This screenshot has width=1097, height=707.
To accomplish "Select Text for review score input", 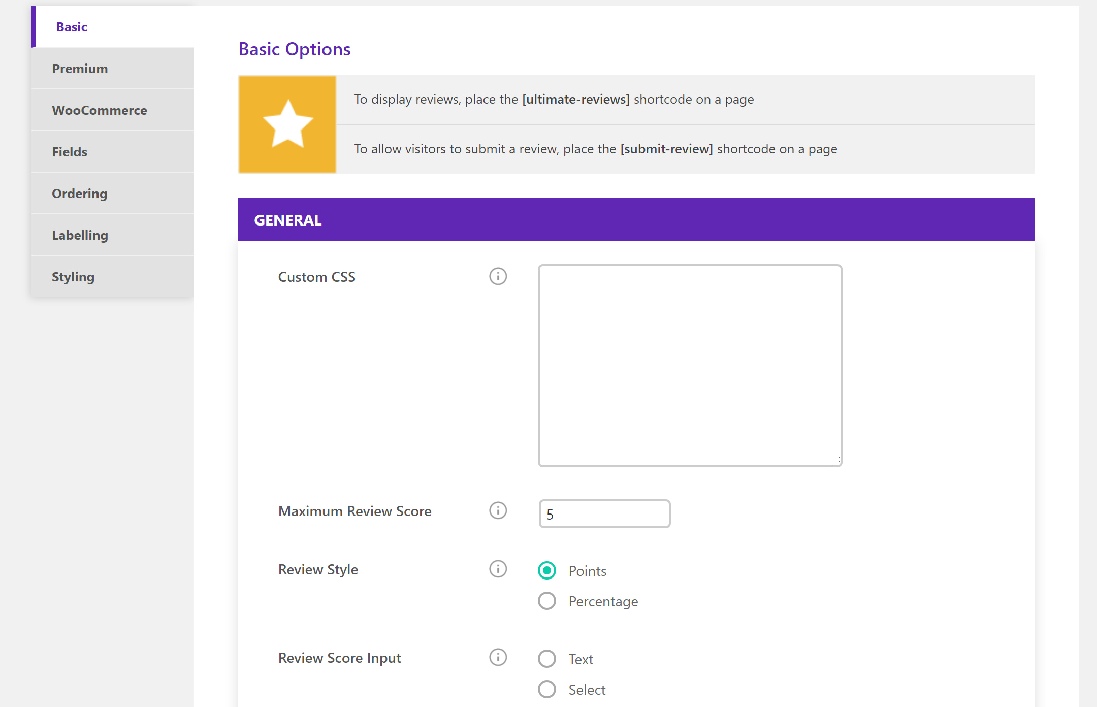I will pos(546,659).
